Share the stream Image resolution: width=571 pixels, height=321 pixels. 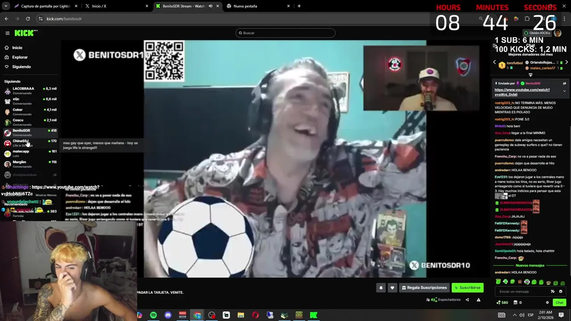point(467,300)
